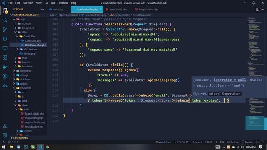Close the UserController.php tab
Screen dimensions: 267x150
pos(101,9)
